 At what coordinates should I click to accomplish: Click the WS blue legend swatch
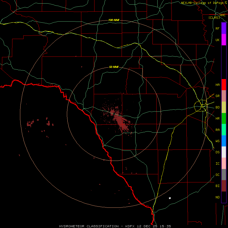224,141
